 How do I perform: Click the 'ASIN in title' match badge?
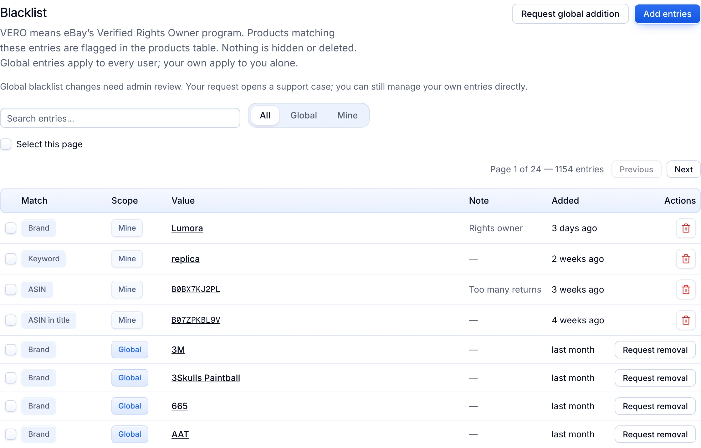pos(49,320)
